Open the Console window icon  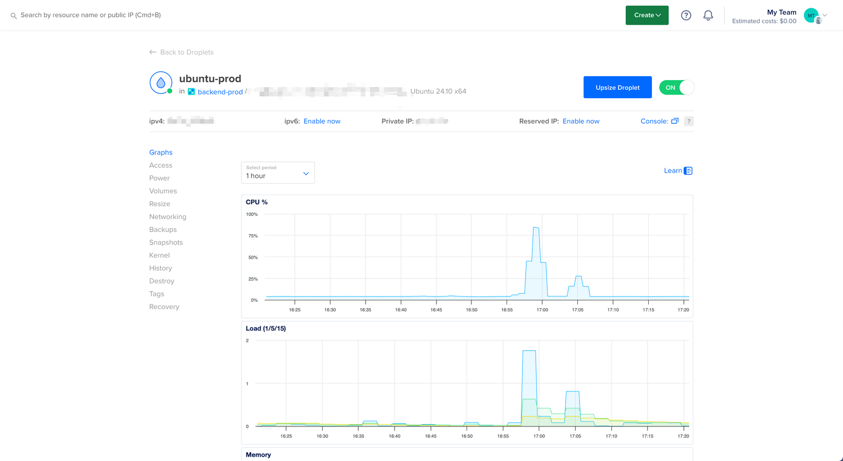[675, 121]
